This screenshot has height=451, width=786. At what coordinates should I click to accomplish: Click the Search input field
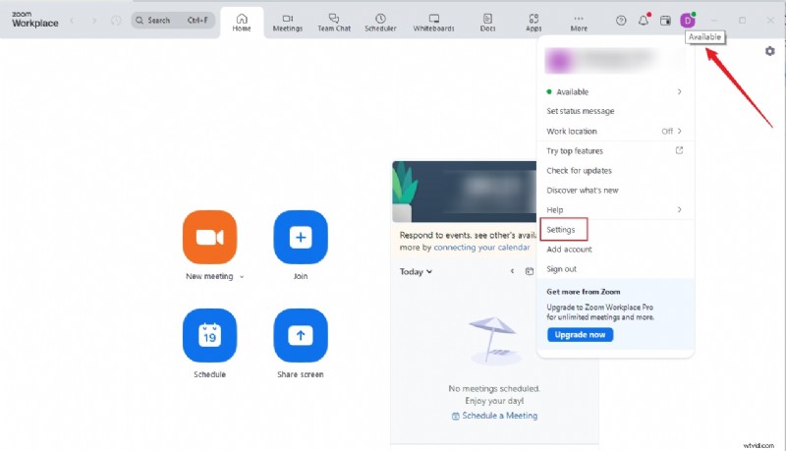[173, 20]
